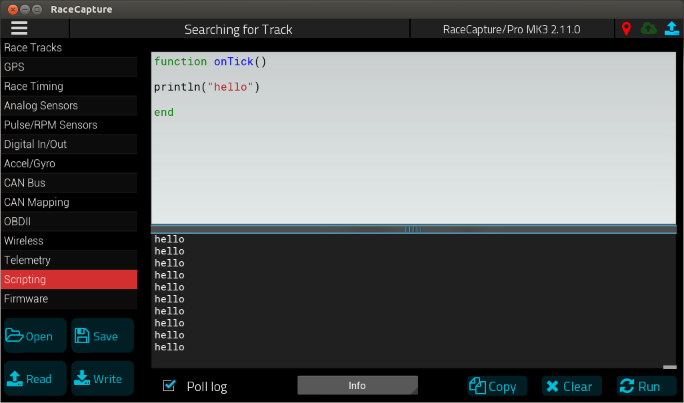Open Analog Sensors configuration

click(69, 105)
